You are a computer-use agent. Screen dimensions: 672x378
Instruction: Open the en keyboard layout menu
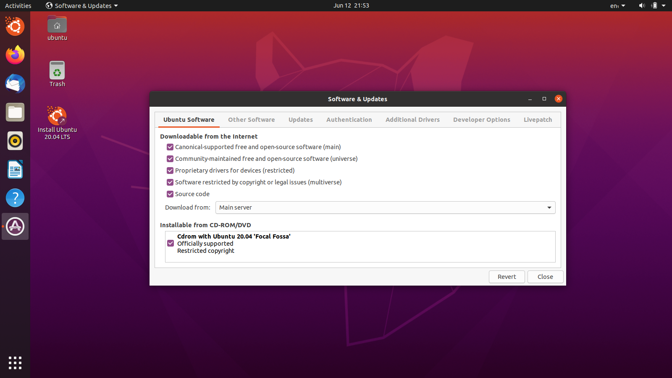tap(617, 5)
